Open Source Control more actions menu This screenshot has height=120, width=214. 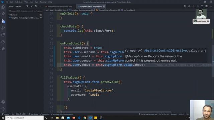pyautogui.click(x=40, y=6)
